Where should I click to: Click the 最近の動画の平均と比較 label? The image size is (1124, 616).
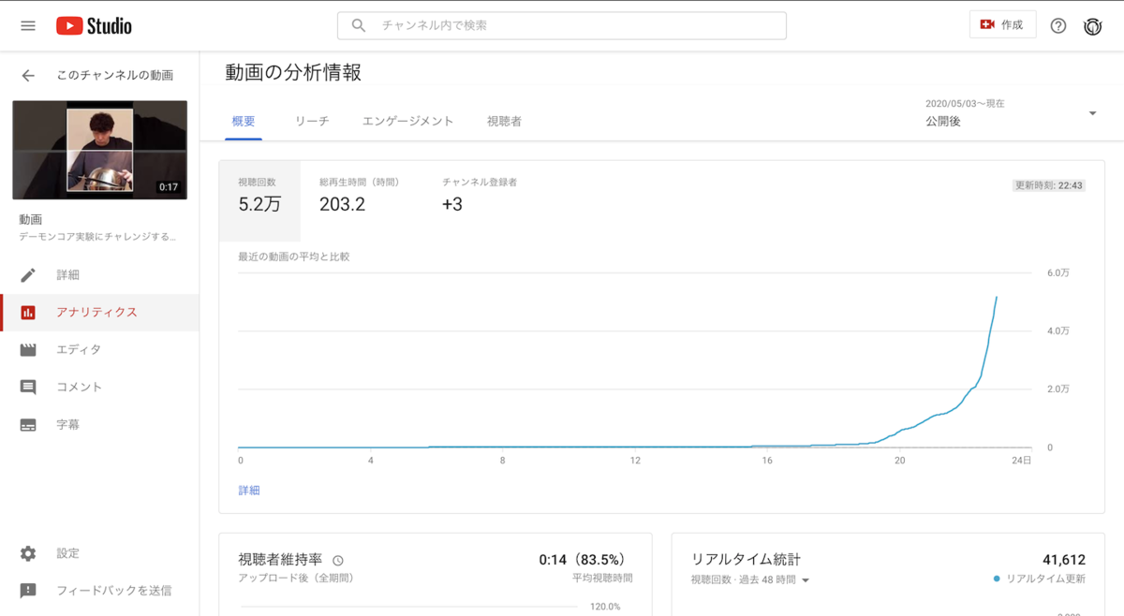pyautogui.click(x=294, y=256)
